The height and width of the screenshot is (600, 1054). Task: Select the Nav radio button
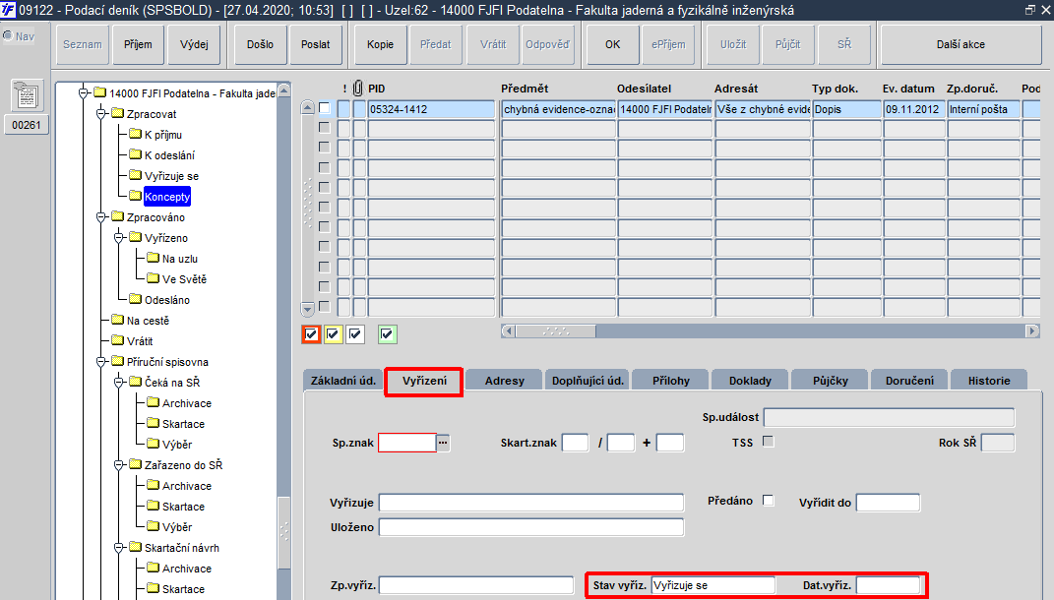pos(8,35)
